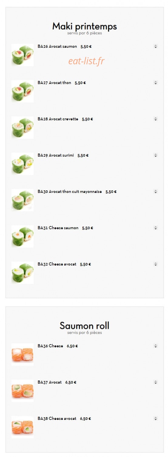Screen dimensions: 168x457
Task: Click the BA36 Cheese saumon roll image
Action: click(x=22, y=354)
